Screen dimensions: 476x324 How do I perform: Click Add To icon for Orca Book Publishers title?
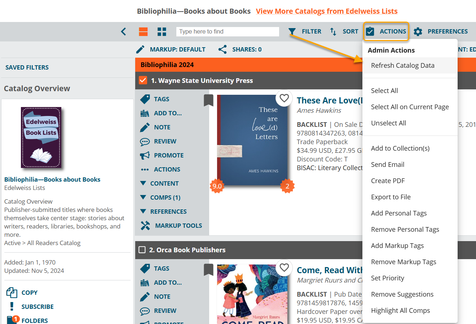(x=145, y=283)
